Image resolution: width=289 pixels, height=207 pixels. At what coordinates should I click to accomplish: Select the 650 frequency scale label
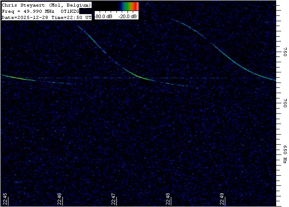[285, 149]
